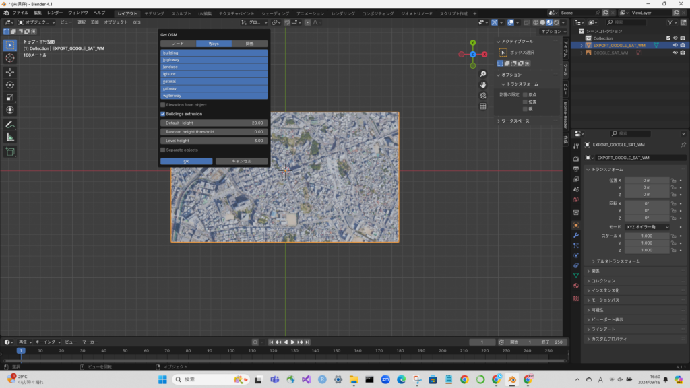Select the 3D Cursor tool

click(x=10, y=58)
